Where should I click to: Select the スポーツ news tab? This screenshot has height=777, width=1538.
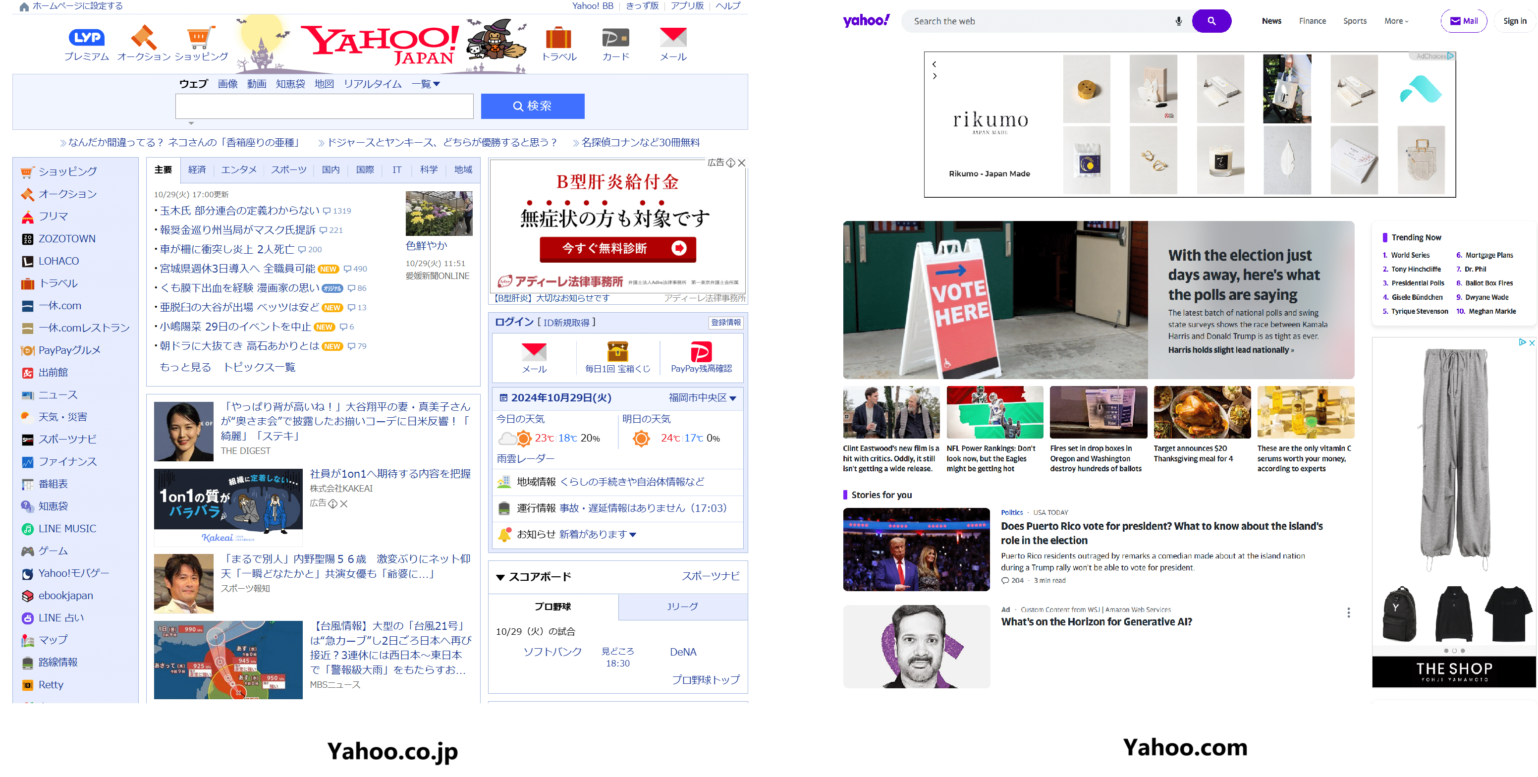[289, 170]
